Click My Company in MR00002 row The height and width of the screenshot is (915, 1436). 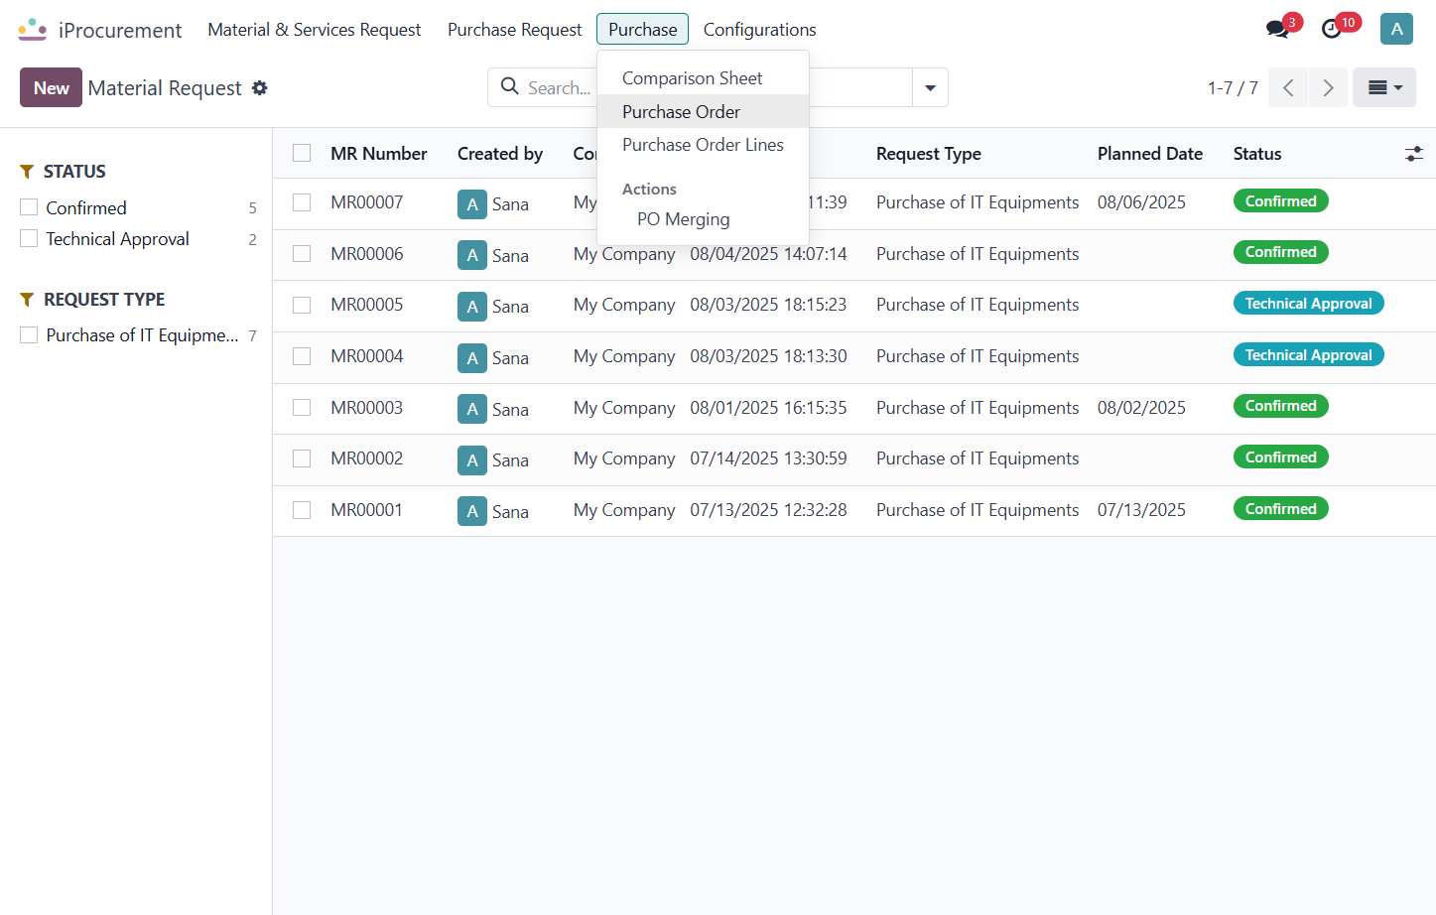point(624,458)
